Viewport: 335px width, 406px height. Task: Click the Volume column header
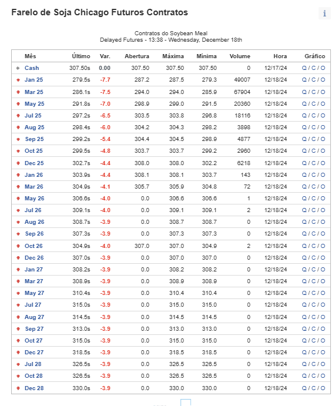(x=240, y=56)
